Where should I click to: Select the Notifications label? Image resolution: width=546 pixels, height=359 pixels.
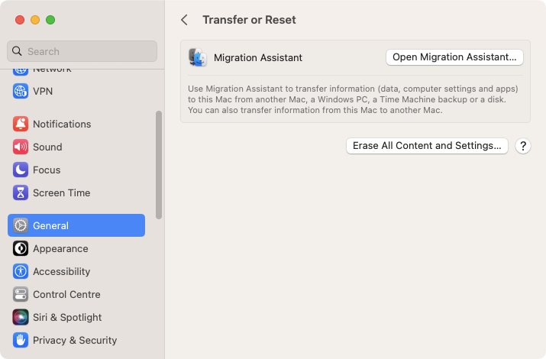[x=62, y=124]
